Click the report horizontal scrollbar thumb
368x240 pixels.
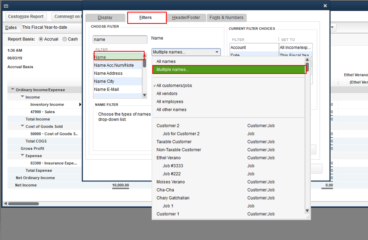coord(23,204)
